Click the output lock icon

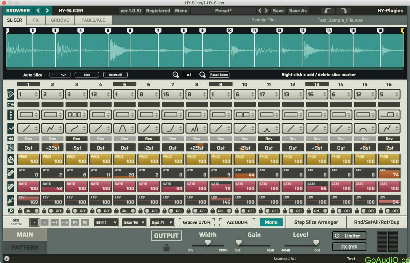click(166, 248)
